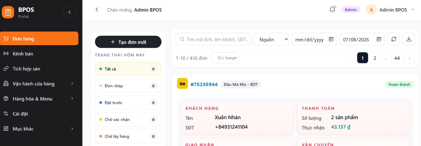Click the BPOS shopping bag logo
This screenshot has width=421, height=146.
coord(8,12)
